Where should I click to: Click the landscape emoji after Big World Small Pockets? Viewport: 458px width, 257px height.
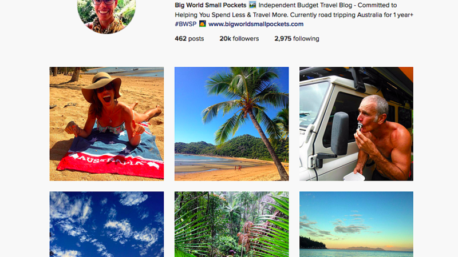pyautogui.click(x=252, y=5)
